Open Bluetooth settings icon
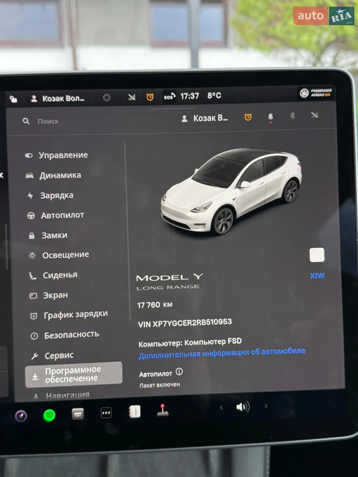Viewport: 358px width, 477px height. [292, 116]
